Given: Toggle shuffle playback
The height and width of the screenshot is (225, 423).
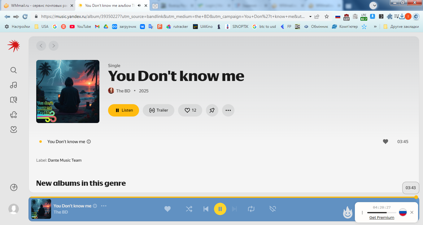Looking at the screenshot, I should point(189,209).
